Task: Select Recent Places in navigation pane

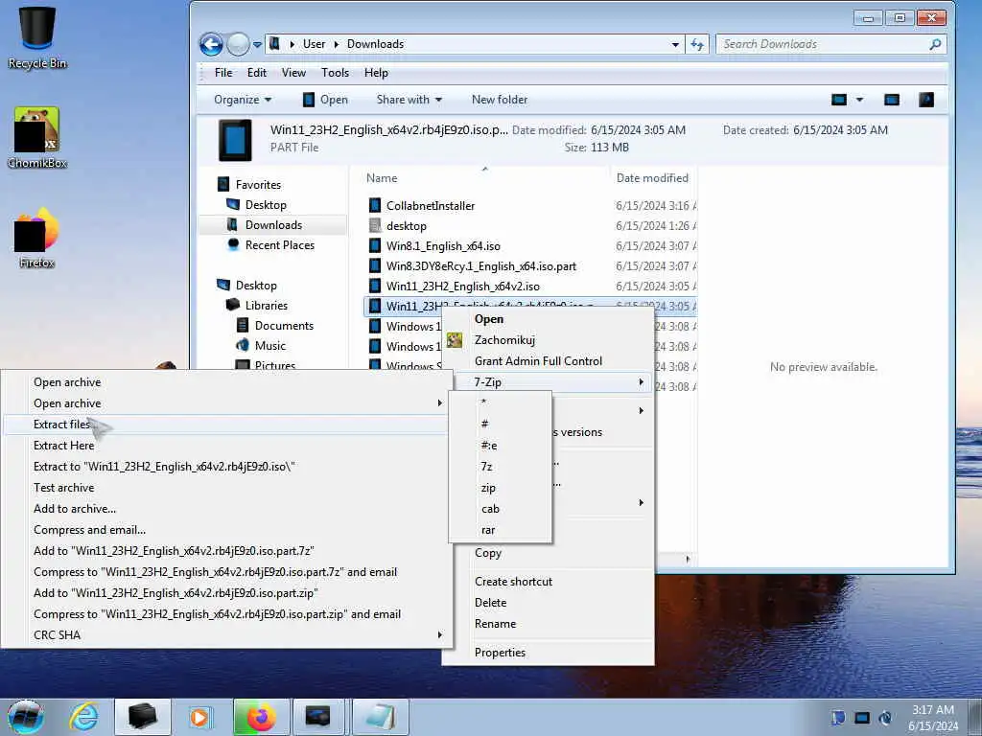Action: click(x=279, y=244)
